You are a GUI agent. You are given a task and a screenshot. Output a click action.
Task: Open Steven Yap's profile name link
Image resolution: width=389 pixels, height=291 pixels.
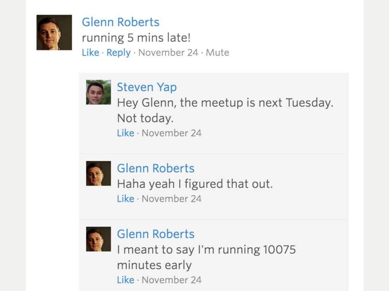147,87
